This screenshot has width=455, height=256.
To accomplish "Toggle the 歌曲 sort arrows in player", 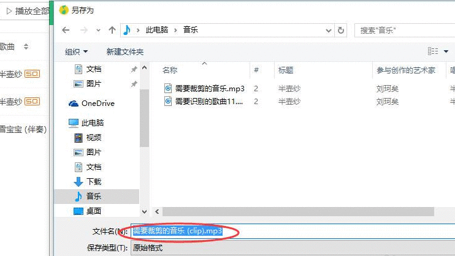I will [26, 47].
